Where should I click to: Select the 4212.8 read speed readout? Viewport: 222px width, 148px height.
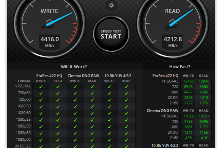tap(173, 39)
